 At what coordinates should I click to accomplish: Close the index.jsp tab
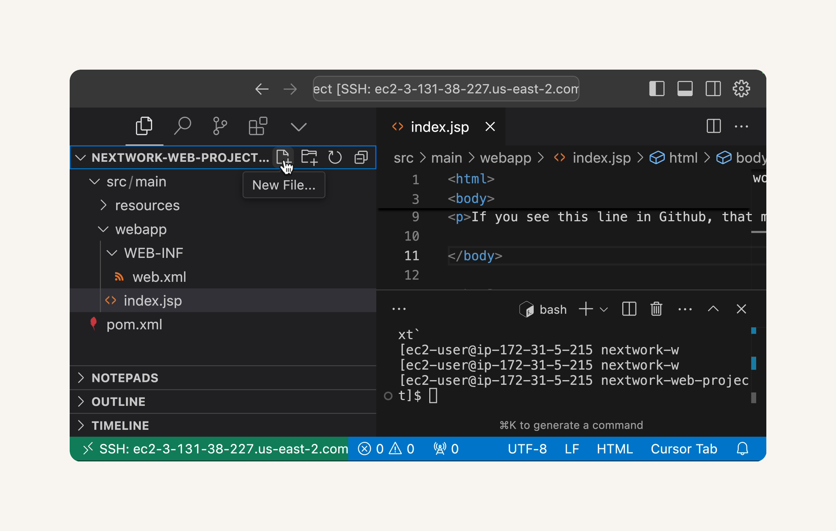tap(490, 127)
